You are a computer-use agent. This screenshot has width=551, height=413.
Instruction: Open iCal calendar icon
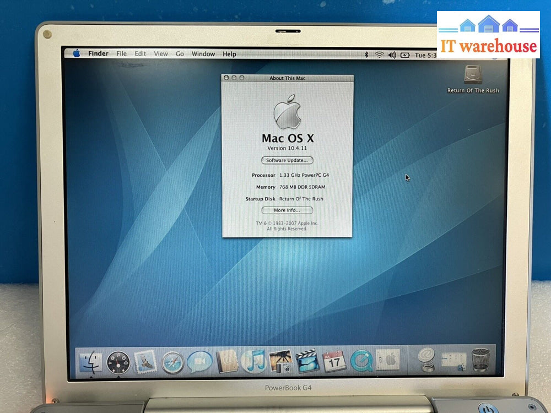pos(334,361)
